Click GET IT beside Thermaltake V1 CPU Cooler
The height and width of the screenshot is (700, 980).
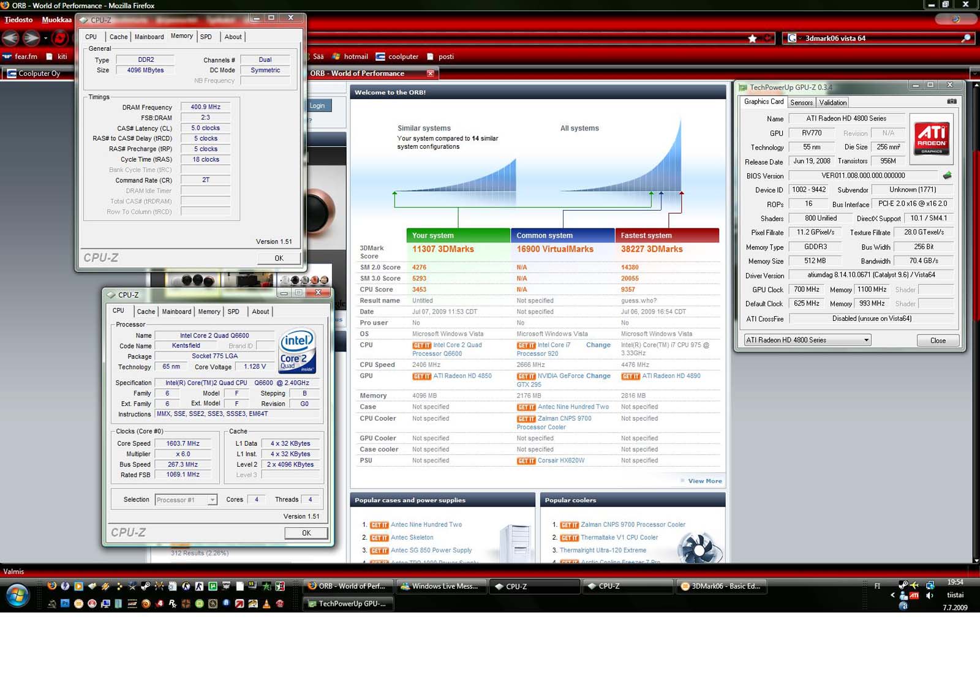(569, 538)
